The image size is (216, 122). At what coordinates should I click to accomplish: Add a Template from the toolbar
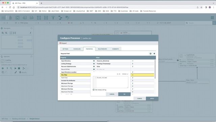pos(60,18)
